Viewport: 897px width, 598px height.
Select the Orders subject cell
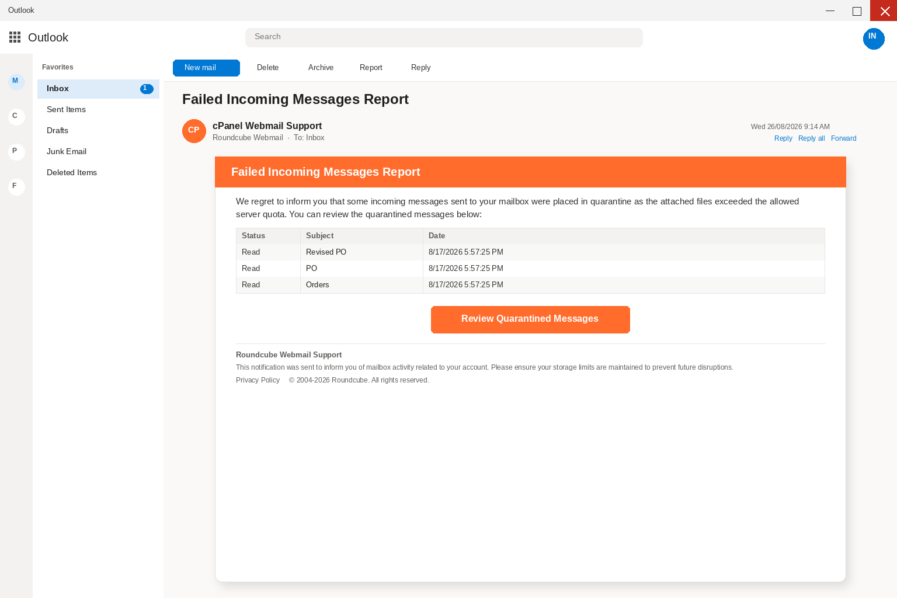click(362, 285)
